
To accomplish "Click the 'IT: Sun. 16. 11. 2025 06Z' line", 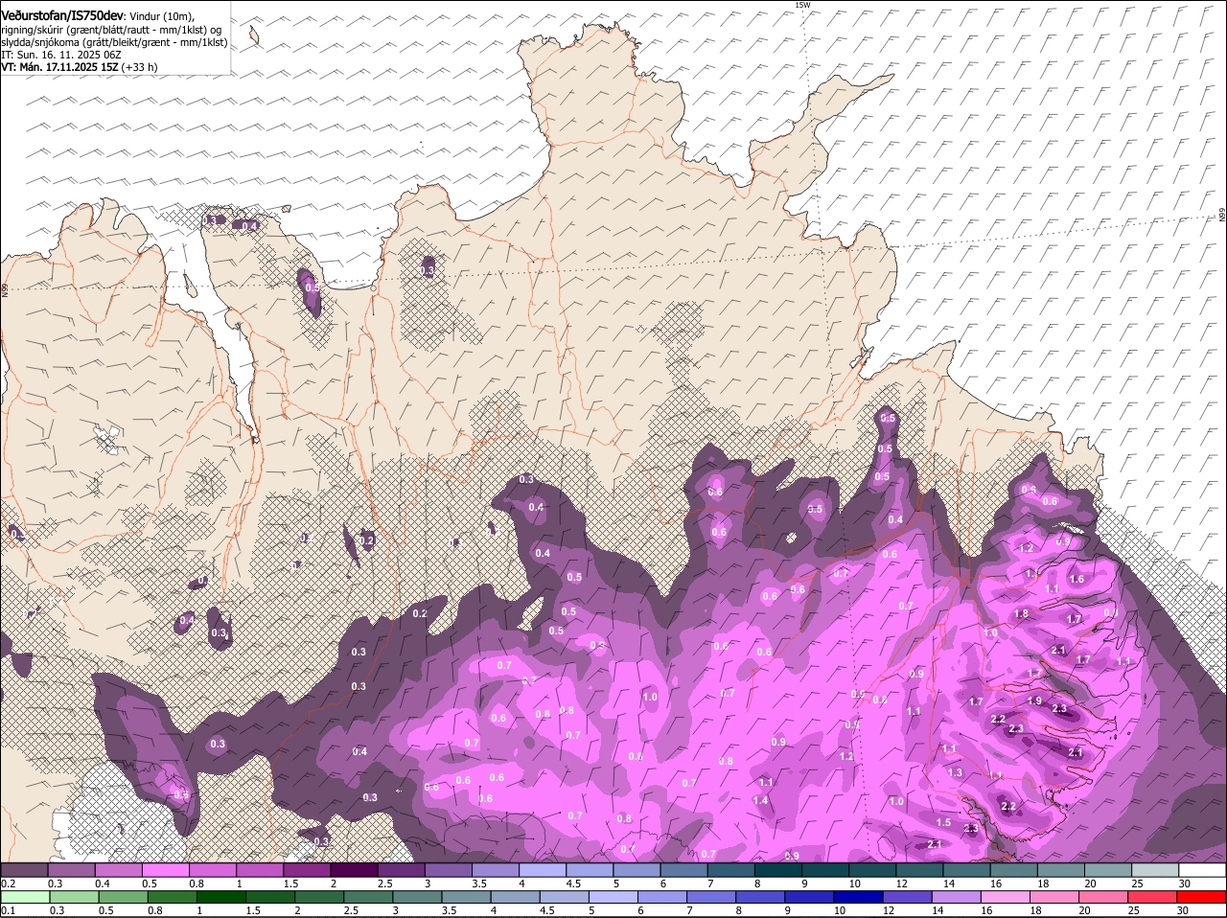I will 59,55.
